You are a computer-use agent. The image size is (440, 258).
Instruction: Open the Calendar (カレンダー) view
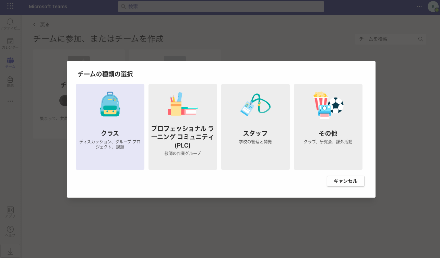pyautogui.click(x=10, y=43)
